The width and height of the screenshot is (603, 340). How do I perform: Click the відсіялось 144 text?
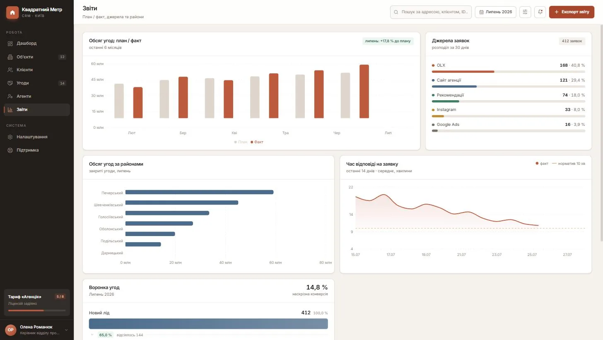pyautogui.click(x=130, y=335)
